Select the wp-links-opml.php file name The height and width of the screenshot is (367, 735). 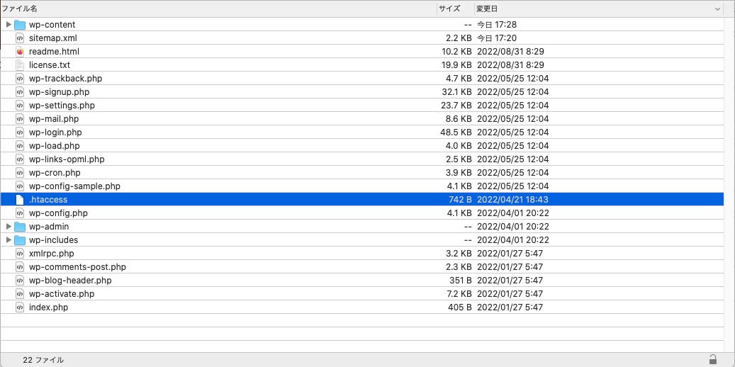click(x=67, y=159)
